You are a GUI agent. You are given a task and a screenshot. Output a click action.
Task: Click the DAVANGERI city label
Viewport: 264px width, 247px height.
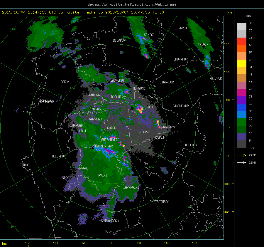coord(131,187)
